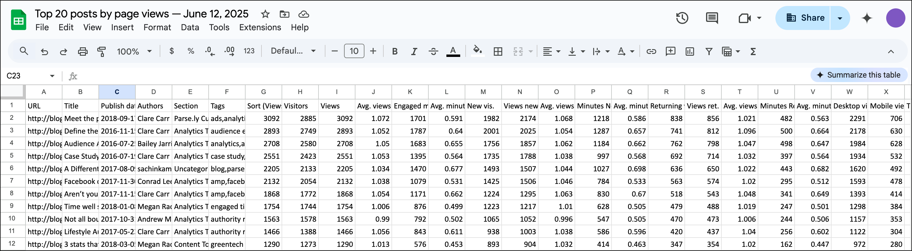This screenshot has width=912, height=251.
Task: Open vertical align dropdown
Action: click(576, 52)
